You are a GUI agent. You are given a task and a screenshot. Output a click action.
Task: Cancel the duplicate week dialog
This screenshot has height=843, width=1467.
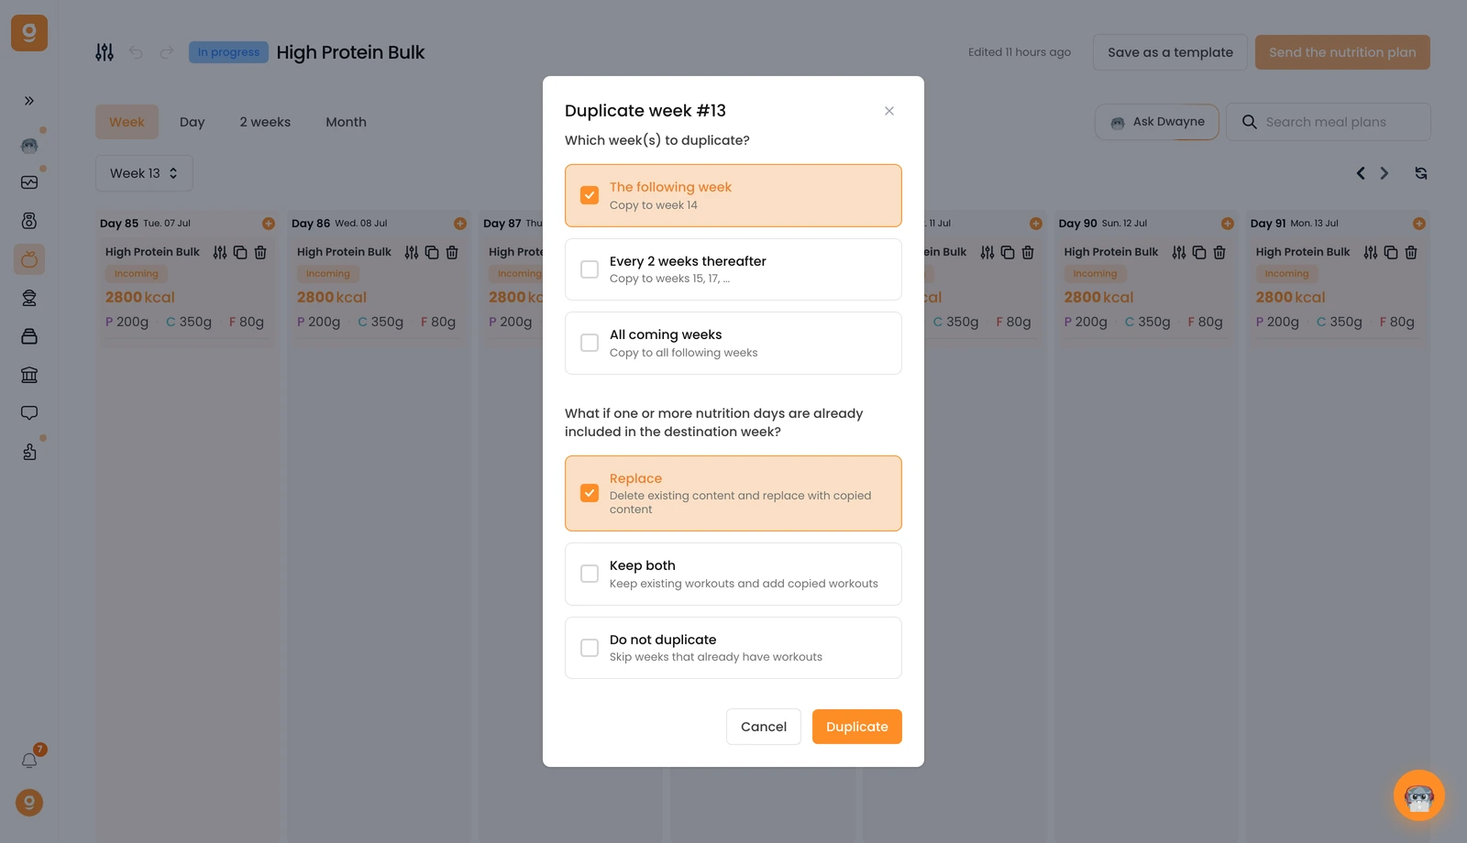[x=764, y=727]
